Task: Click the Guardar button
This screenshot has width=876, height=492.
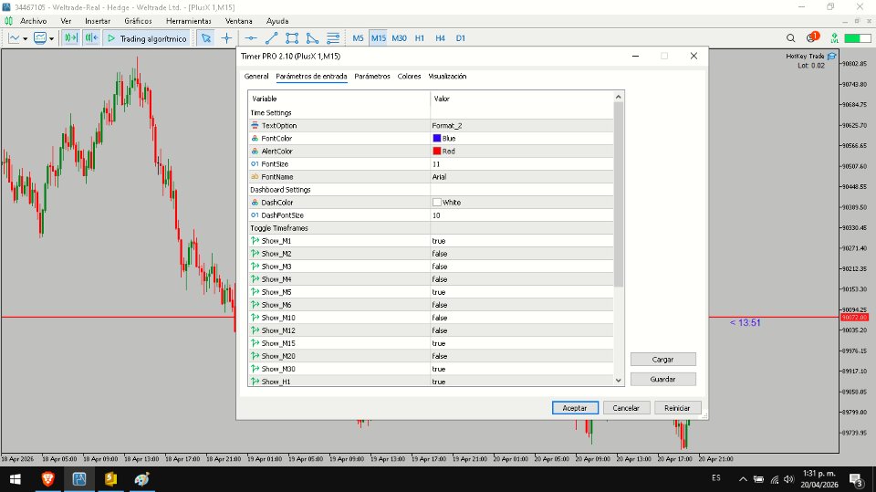Action: (x=663, y=379)
